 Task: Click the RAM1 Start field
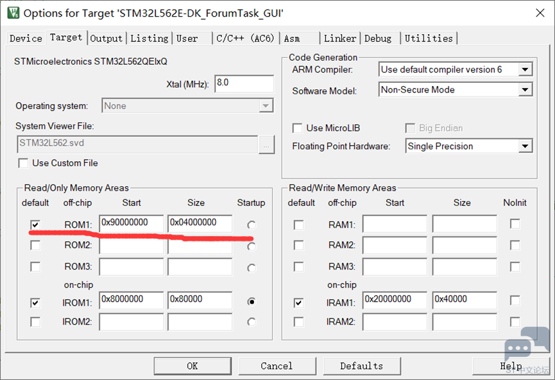tap(395, 223)
